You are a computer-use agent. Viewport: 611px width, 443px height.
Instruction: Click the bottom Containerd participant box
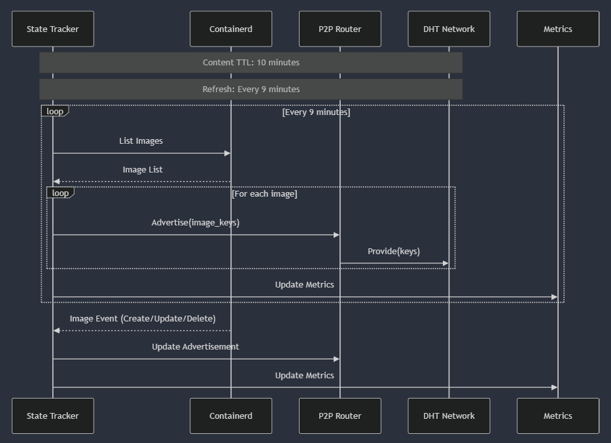pos(230,416)
